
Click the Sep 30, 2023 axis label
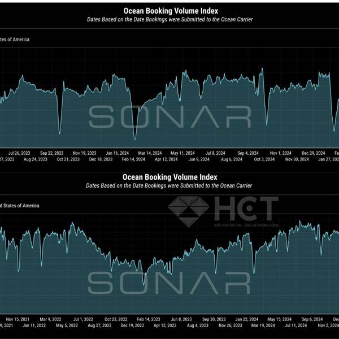214,319
